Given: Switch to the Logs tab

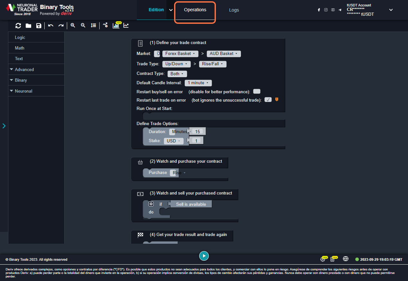Looking at the screenshot, I should [x=234, y=10].
